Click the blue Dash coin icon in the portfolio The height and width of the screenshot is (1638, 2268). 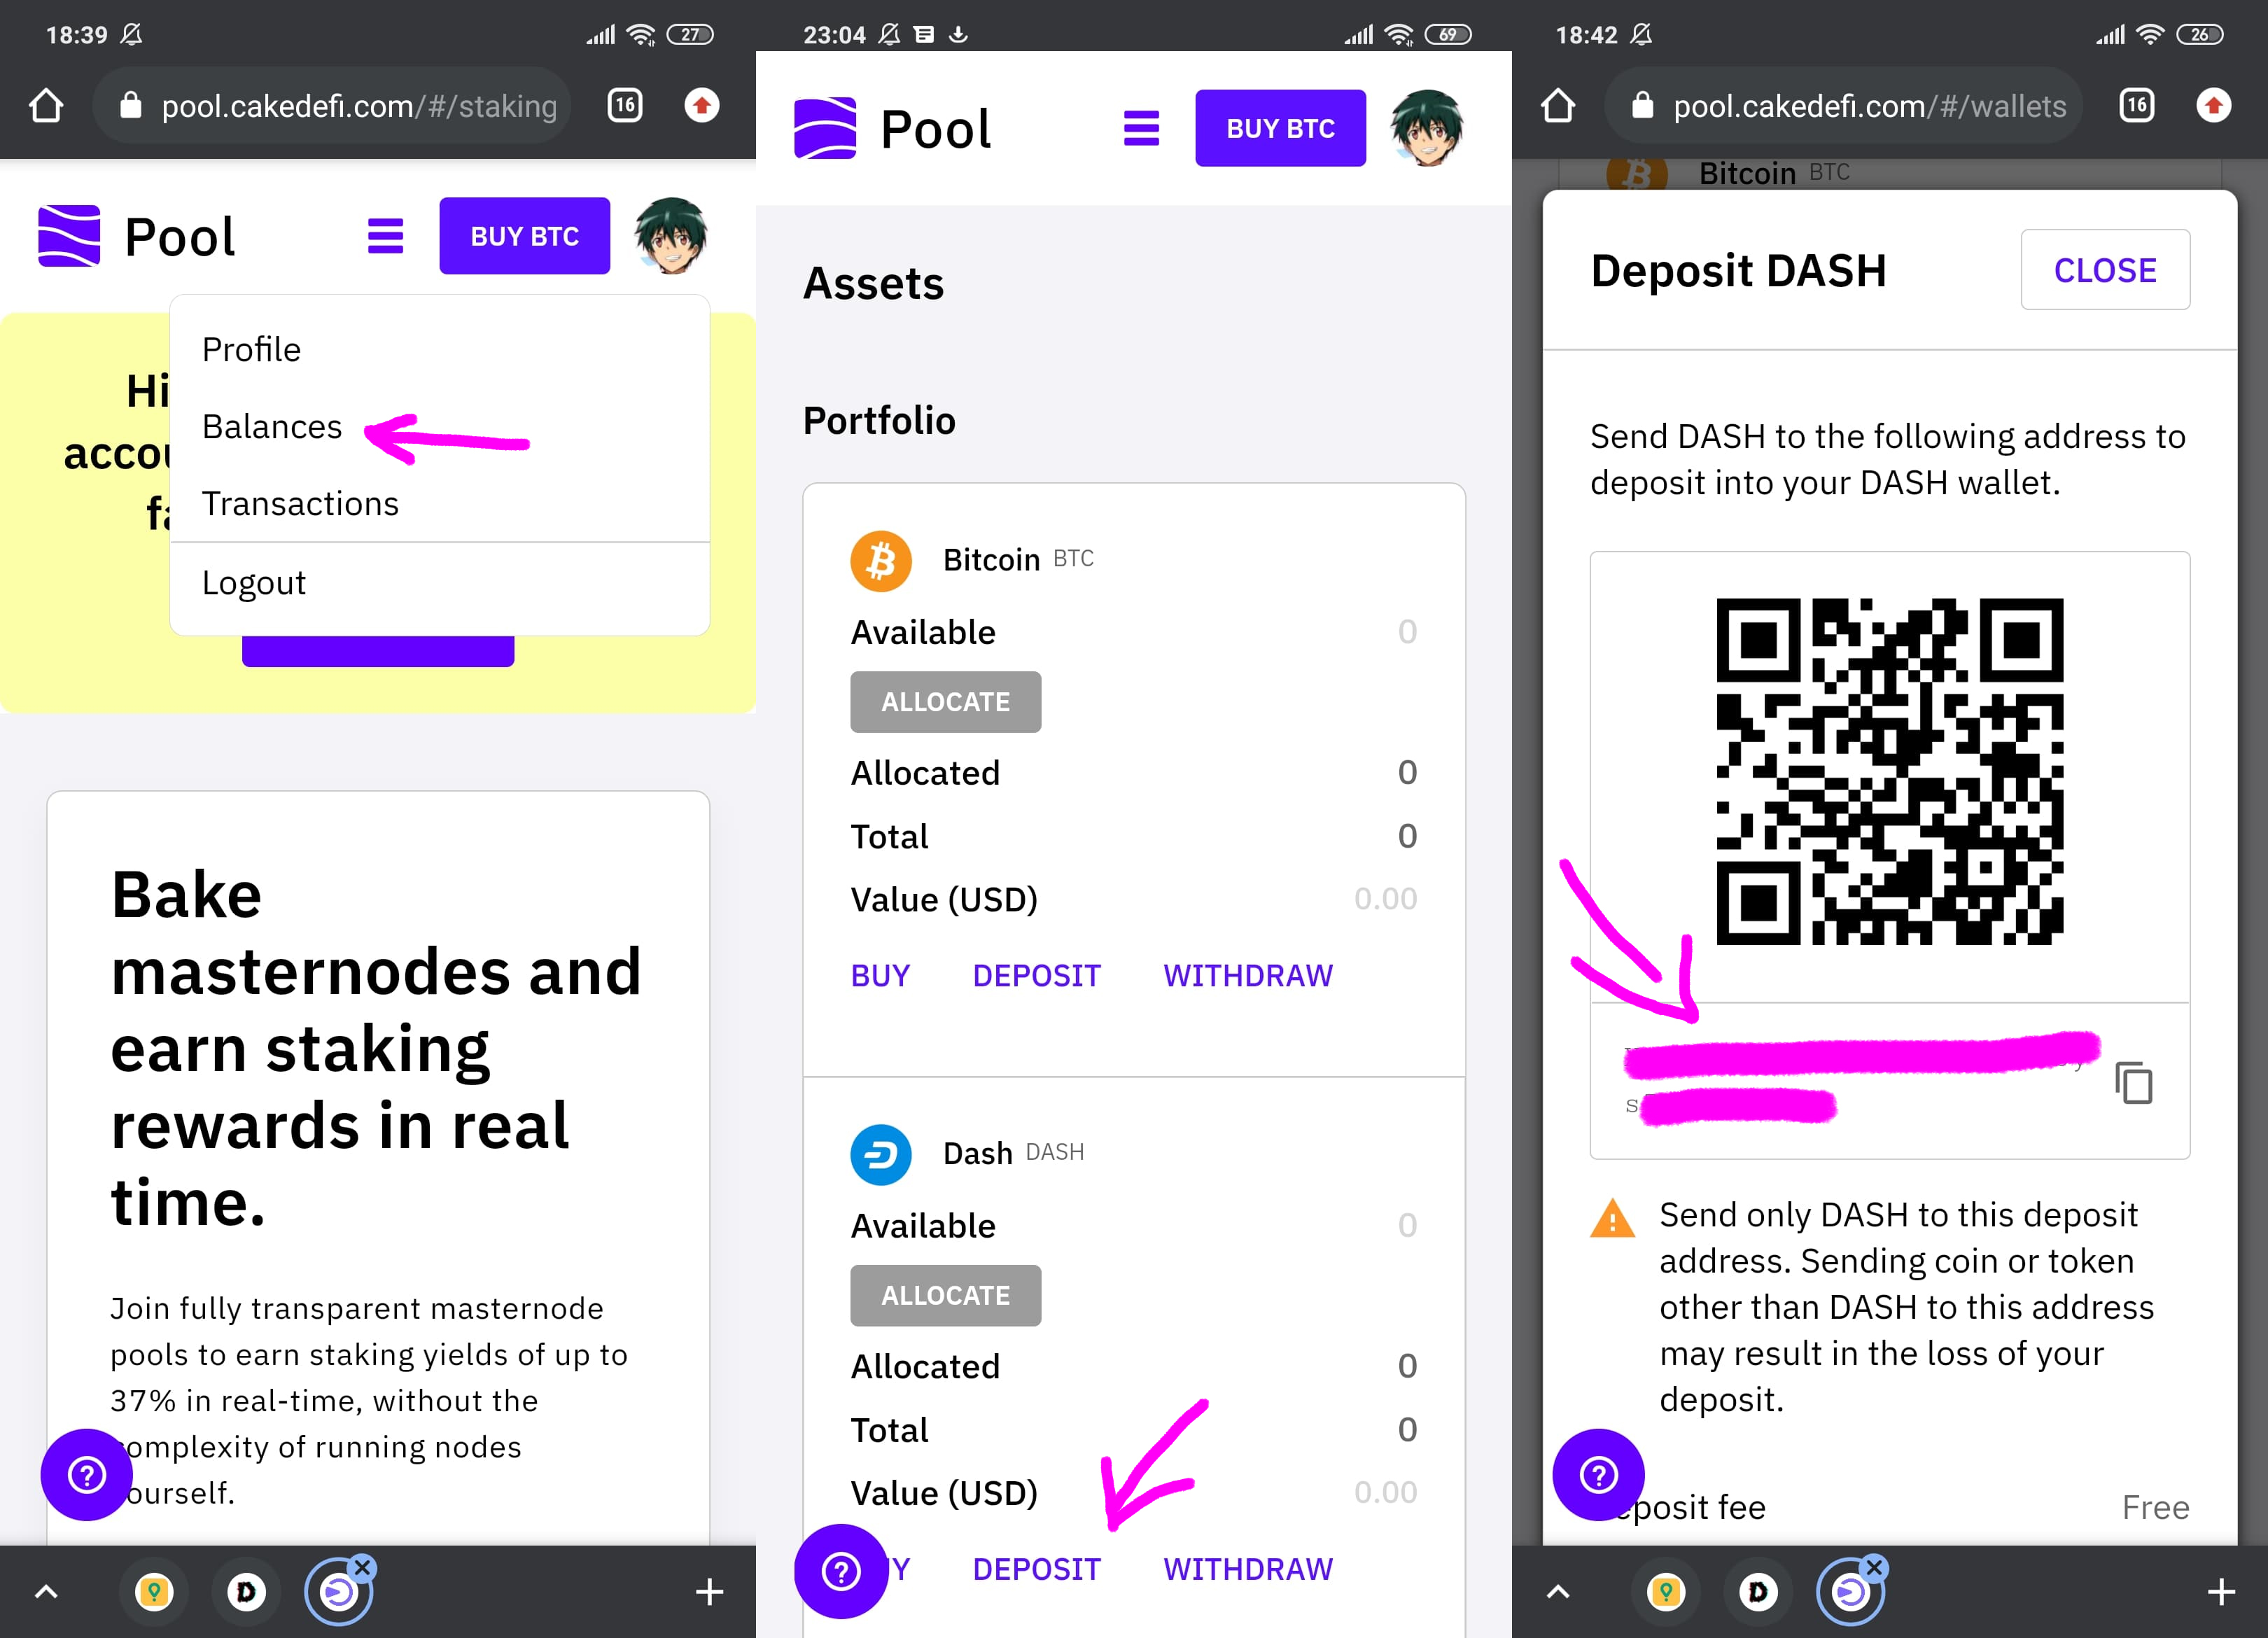881,1154
